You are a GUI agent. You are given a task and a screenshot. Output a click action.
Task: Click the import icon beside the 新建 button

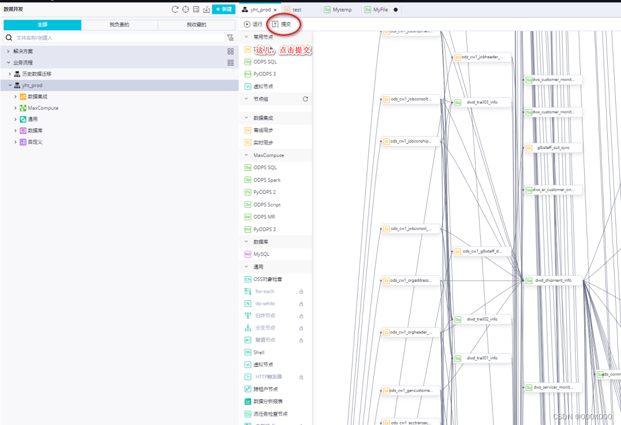tap(206, 9)
